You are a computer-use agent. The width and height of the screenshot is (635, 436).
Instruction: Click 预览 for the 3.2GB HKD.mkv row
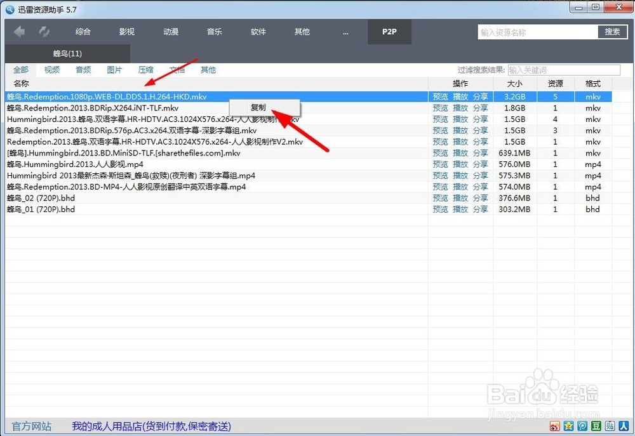click(440, 96)
